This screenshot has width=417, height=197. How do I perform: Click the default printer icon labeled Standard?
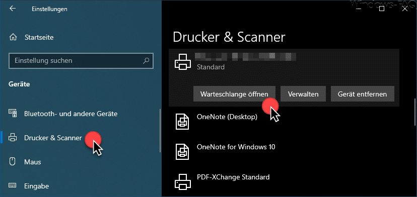[x=182, y=62]
